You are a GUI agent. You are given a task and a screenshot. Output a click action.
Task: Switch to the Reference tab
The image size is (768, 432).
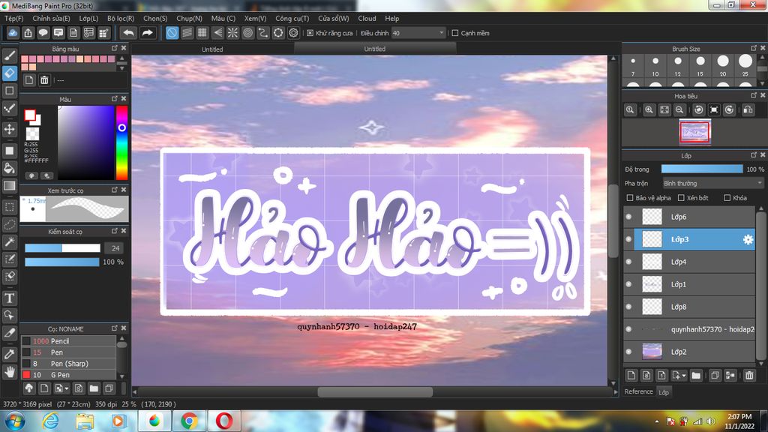[638, 391]
